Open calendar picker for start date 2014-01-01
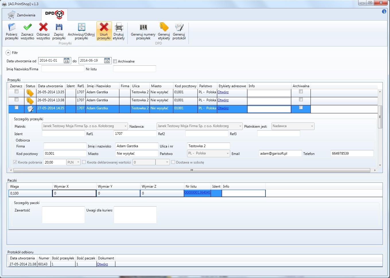Viewport: 390px width, 278px height. point(66,61)
